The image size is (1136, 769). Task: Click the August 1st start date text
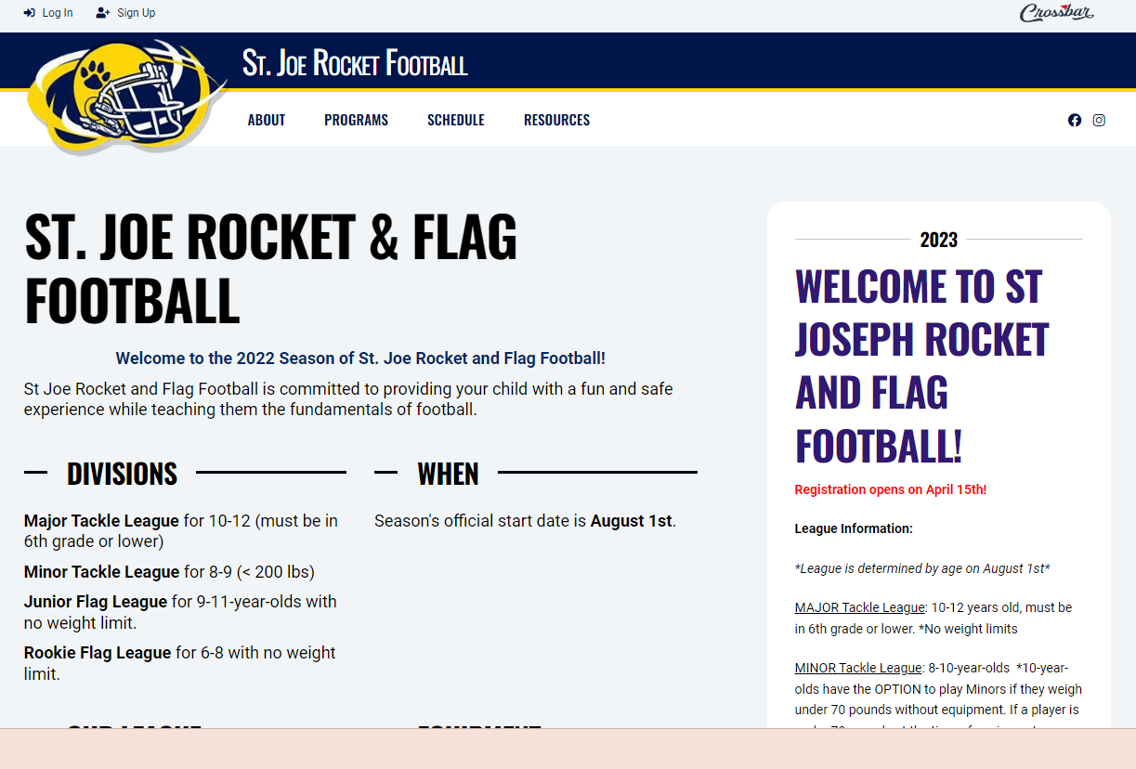click(631, 521)
